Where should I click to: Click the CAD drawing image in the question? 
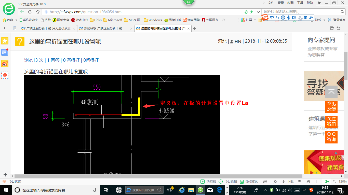[122, 124]
